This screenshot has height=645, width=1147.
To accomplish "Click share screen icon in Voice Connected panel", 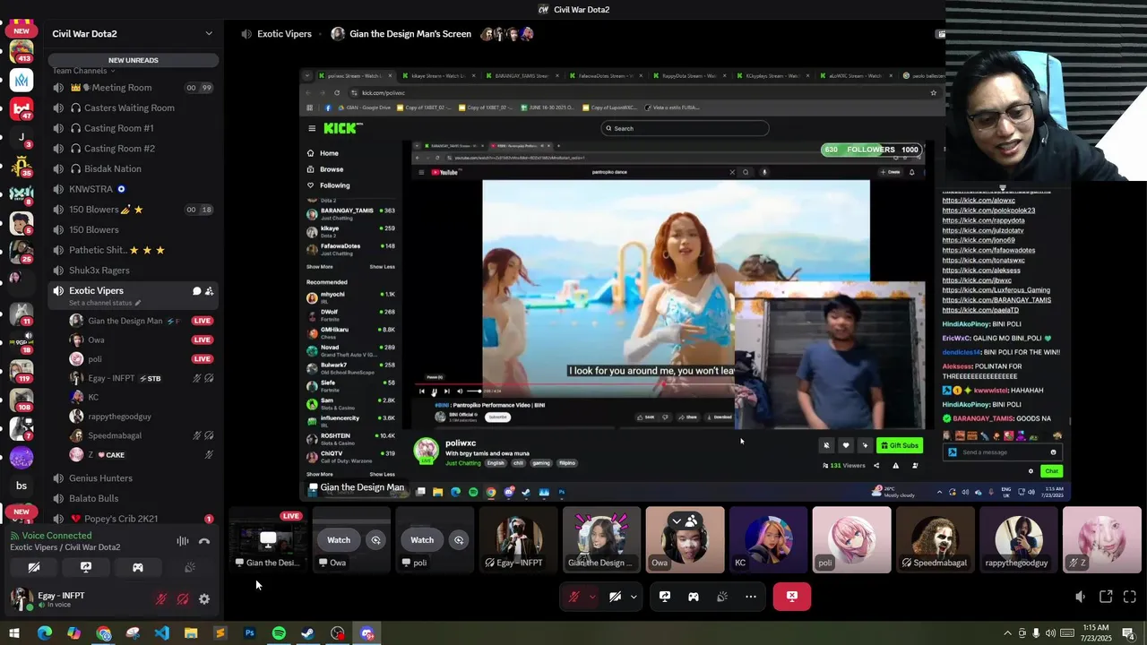I will pos(86,567).
